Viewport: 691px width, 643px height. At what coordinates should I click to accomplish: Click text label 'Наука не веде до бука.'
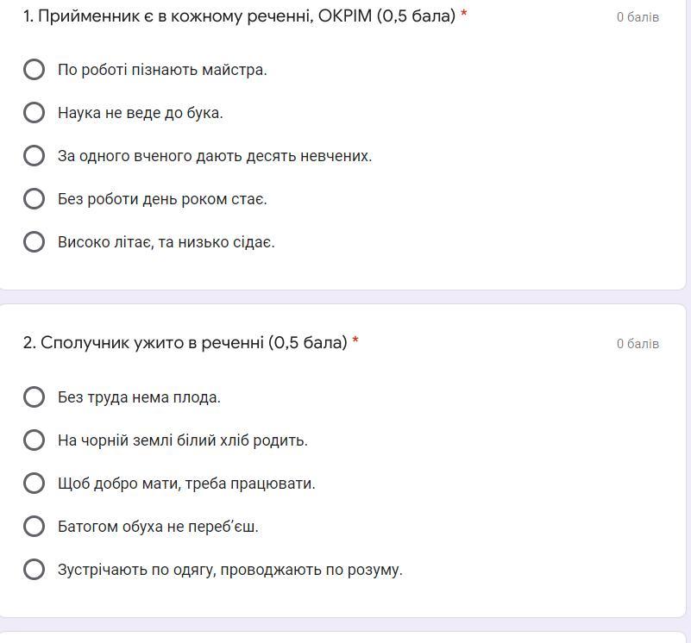point(140,113)
